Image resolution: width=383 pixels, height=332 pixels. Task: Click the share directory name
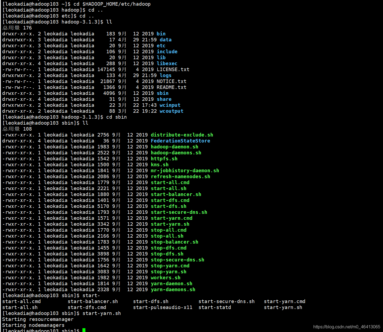tap(164, 99)
